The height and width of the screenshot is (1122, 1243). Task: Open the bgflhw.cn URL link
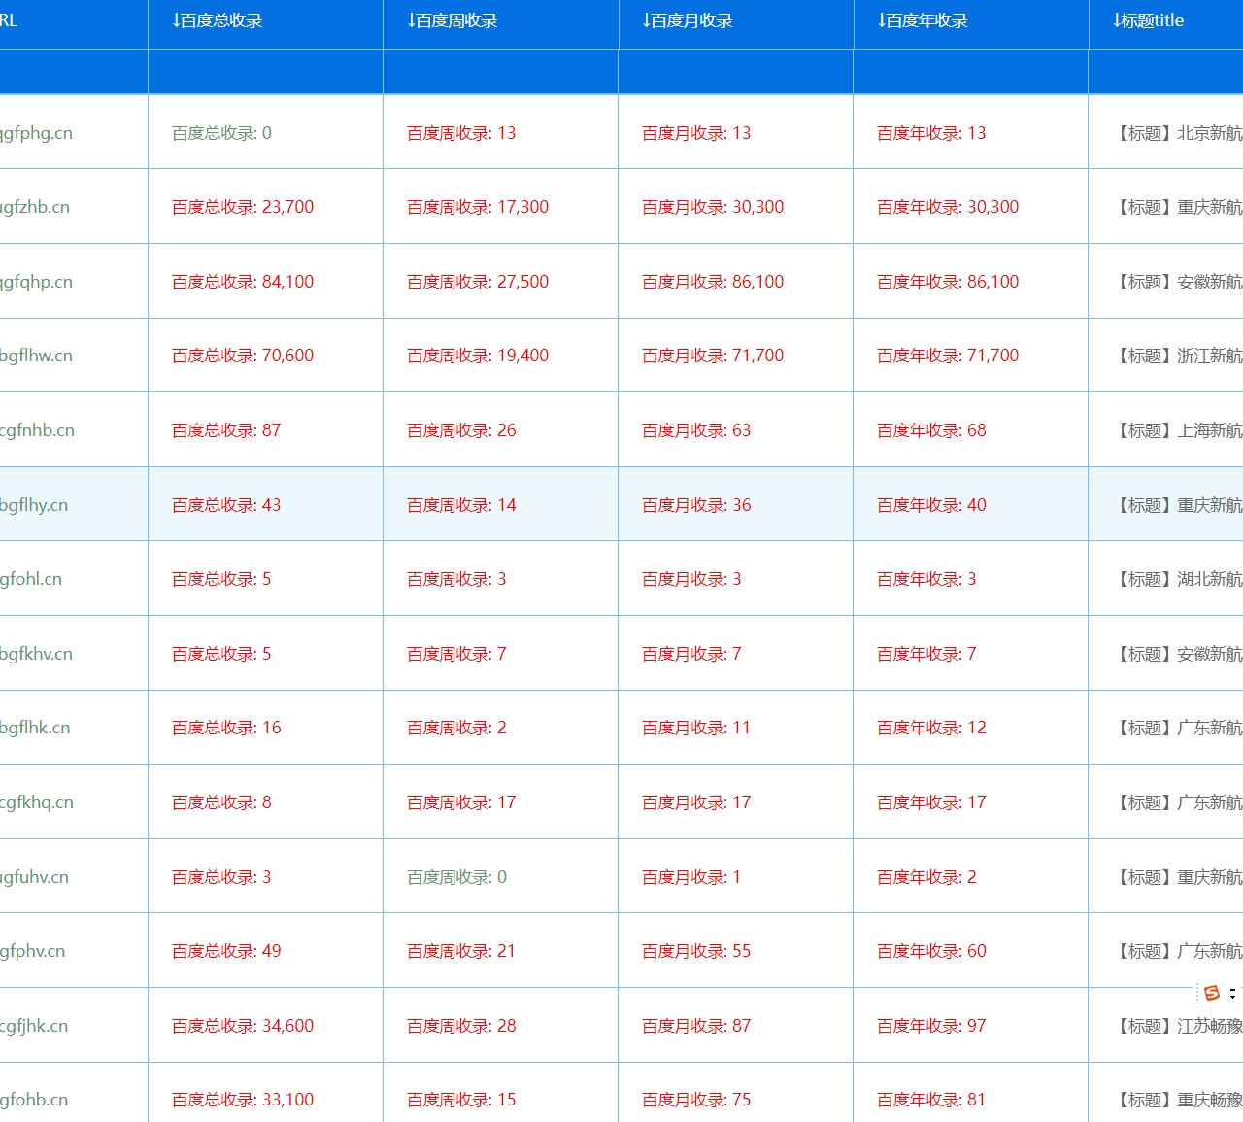[36, 356]
